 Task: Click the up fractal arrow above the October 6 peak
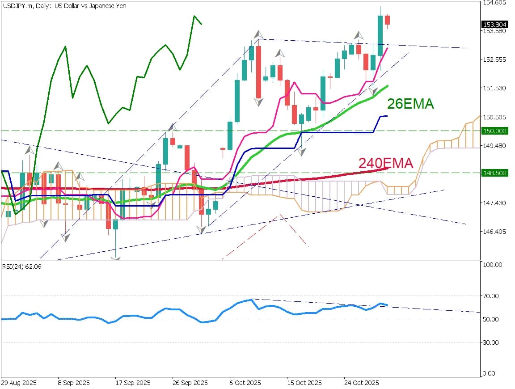click(258, 34)
